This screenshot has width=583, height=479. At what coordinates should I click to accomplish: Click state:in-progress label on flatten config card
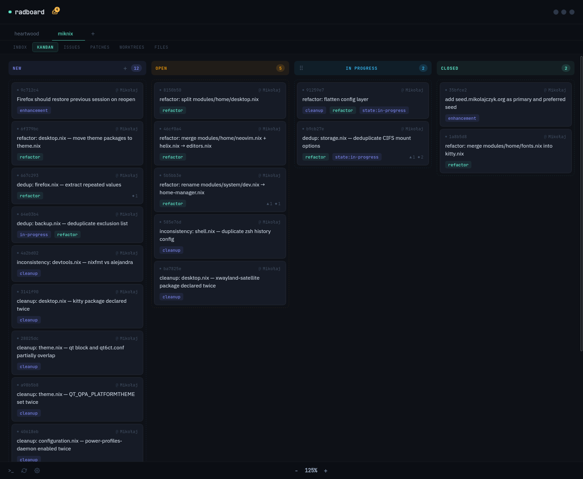pyautogui.click(x=384, y=111)
